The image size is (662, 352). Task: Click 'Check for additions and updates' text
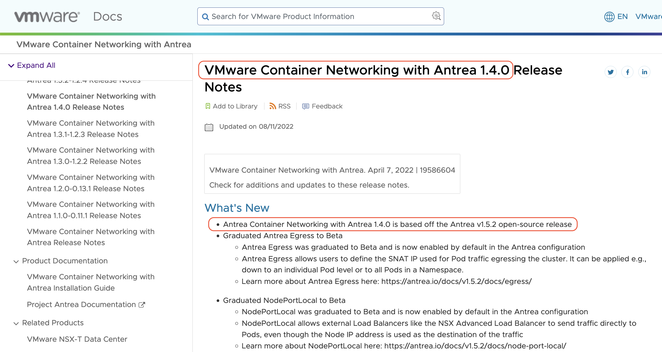(309, 185)
